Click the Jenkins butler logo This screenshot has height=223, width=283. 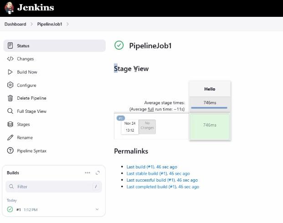coord(9,8)
